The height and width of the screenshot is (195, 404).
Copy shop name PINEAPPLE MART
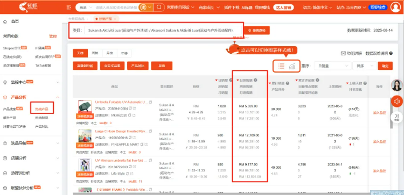coord(142,145)
